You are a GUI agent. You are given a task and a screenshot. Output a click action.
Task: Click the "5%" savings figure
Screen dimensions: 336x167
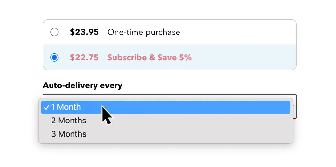[x=185, y=58]
